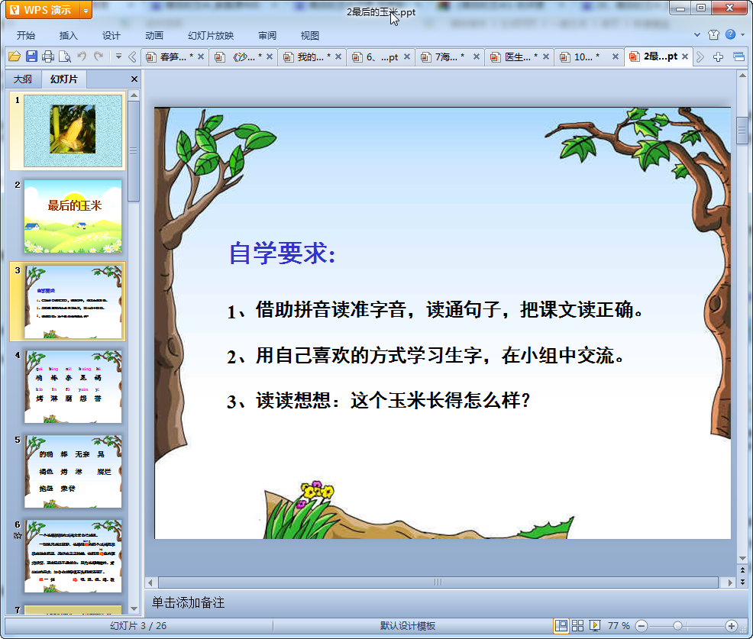Open the 插入 menu tab
The width and height of the screenshot is (753, 639).
point(68,36)
